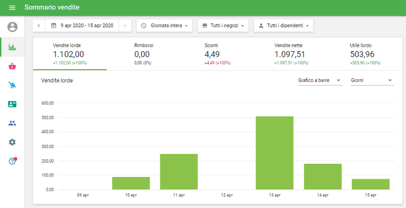406x208 pixels.
Task: Open the settings gear icon
Action: pyautogui.click(x=12, y=142)
